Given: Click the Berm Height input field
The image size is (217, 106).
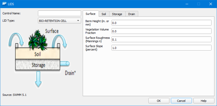Looking at the screenshot, I should pos(161,23).
